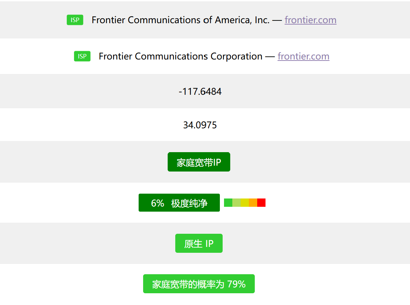Click the 6% figure in the purity badge

tap(157, 203)
